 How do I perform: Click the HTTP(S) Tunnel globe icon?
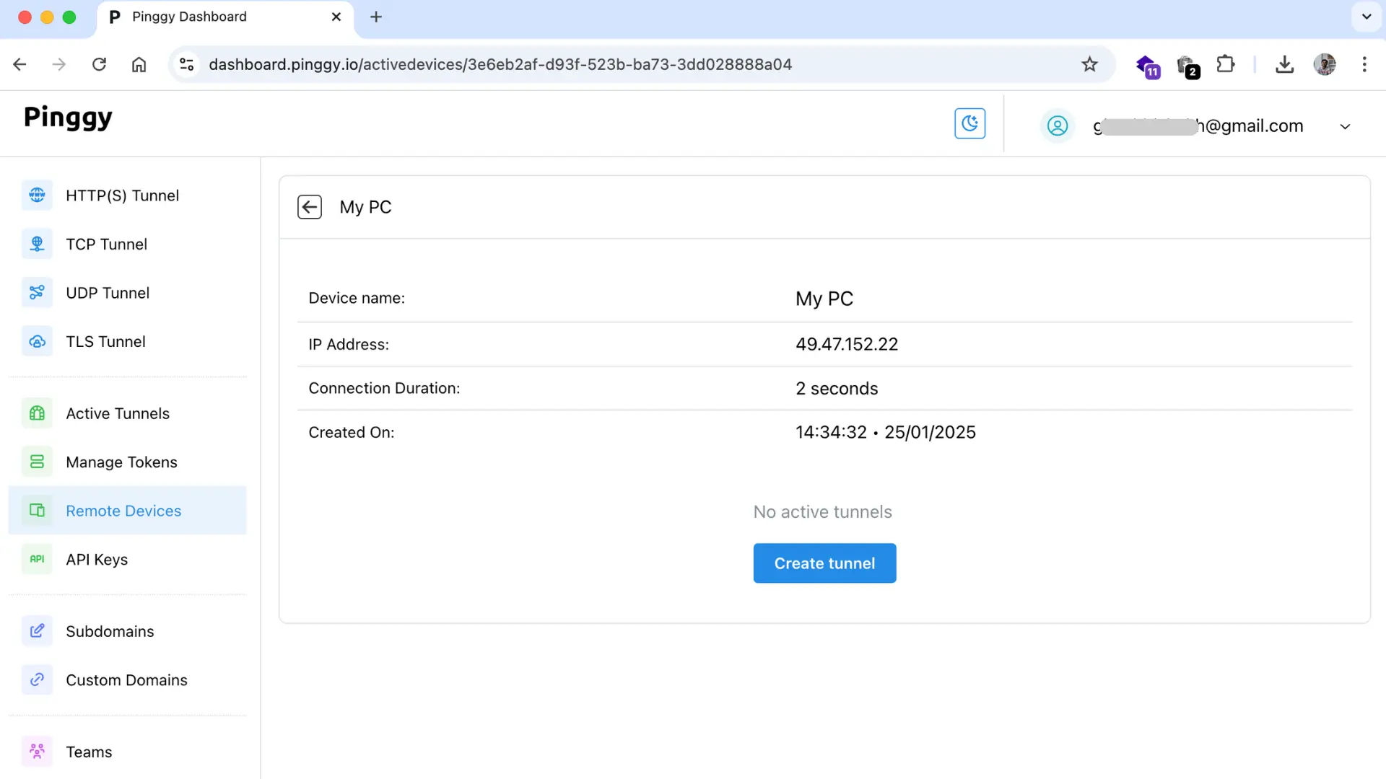pos(37,195)
